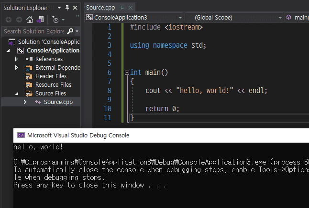Click the Home icon in Solution Explorer
This screenshot has height=208, width=309.
click(x=30, y=20)
